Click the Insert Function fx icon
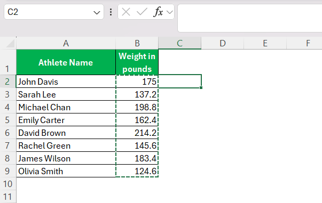Screen dimensions: 322x203 (158, 12)
